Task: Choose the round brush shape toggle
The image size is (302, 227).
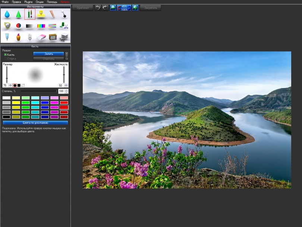Action: (15, 85)
